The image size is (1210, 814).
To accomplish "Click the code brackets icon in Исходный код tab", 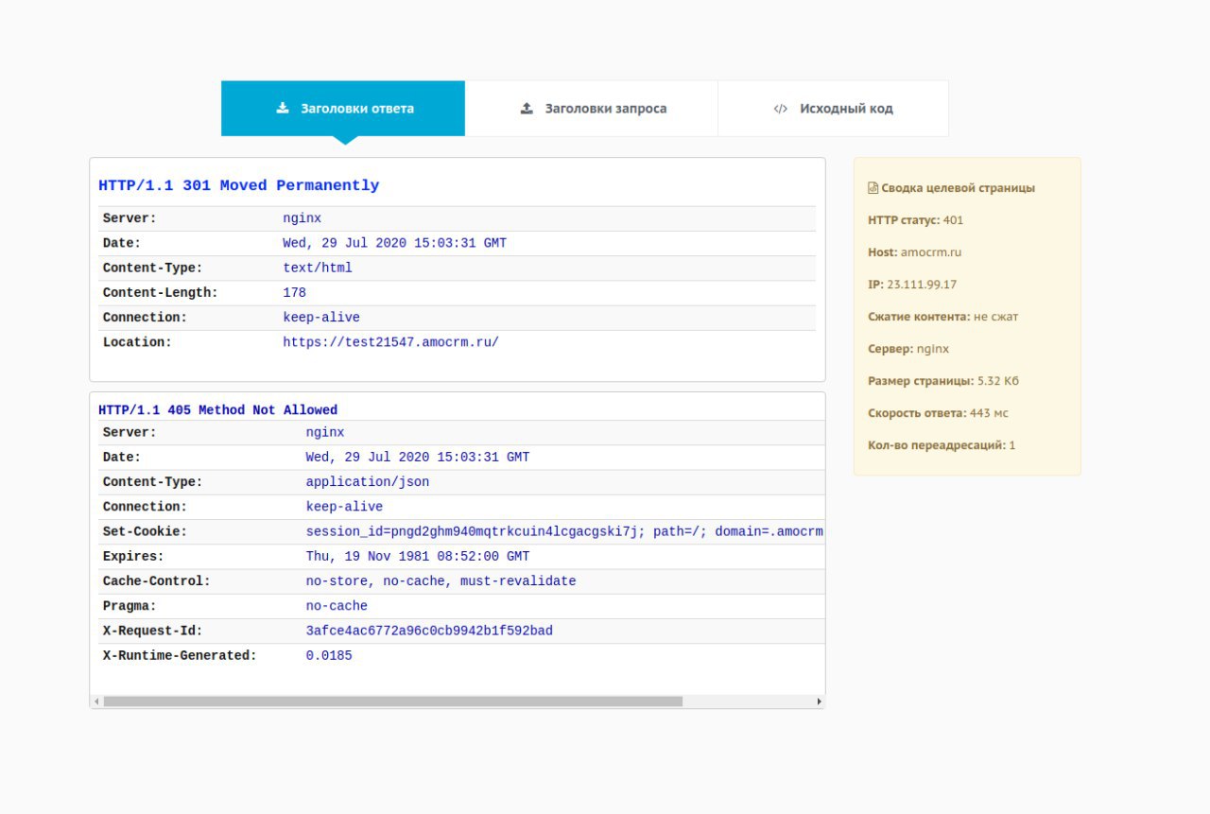I will coord(780,109).
